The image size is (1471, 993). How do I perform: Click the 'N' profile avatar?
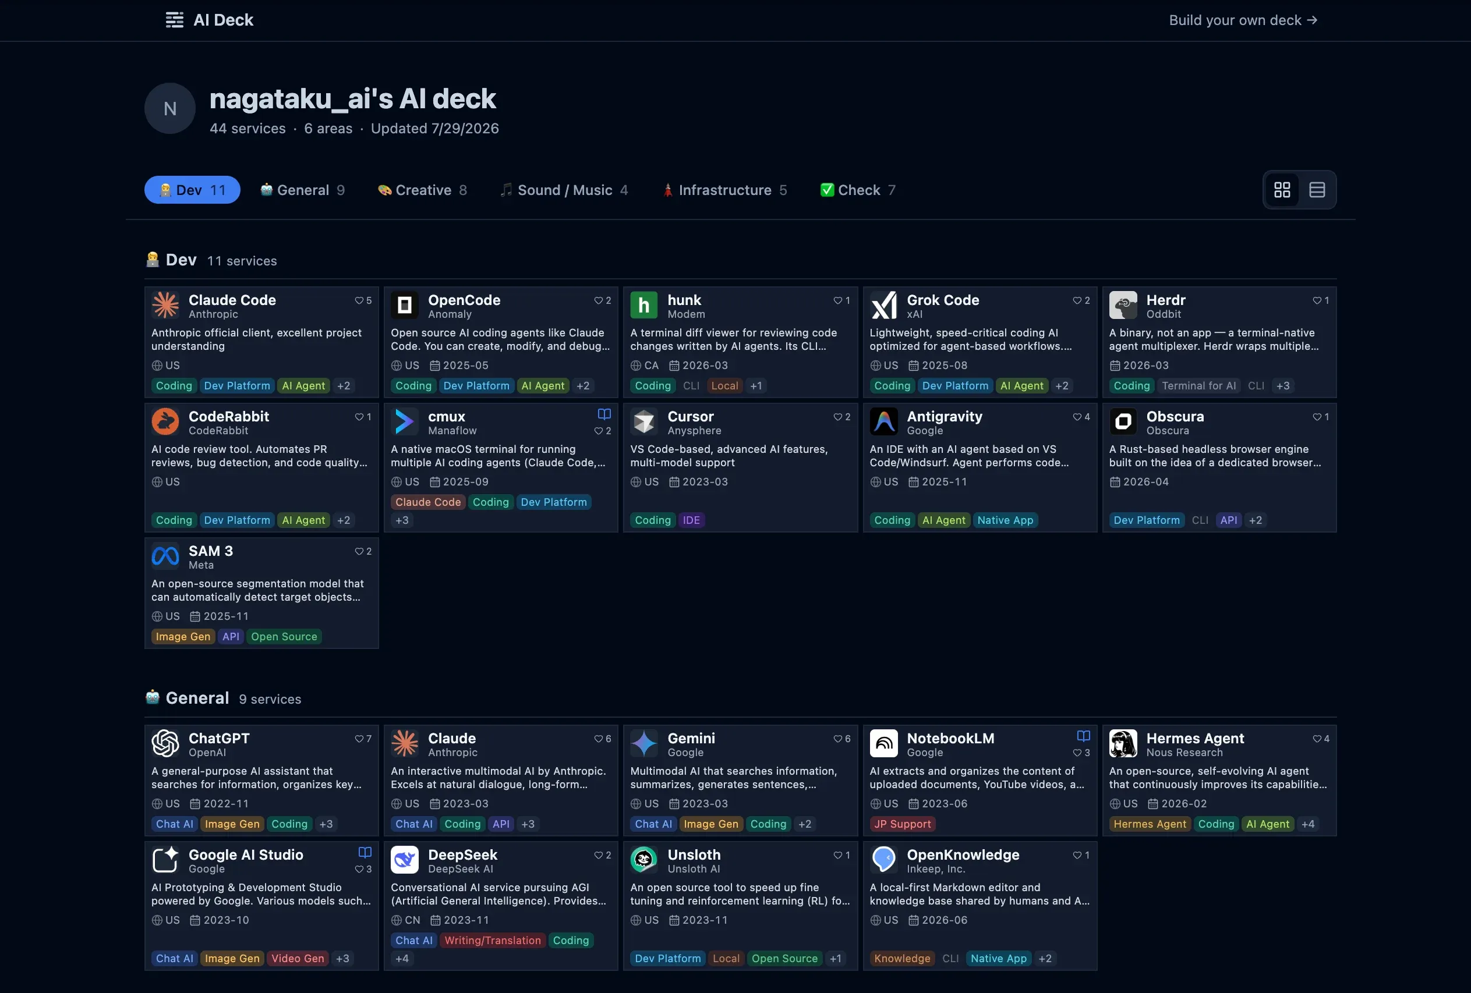pyautogui.click(x=169, y=109)
